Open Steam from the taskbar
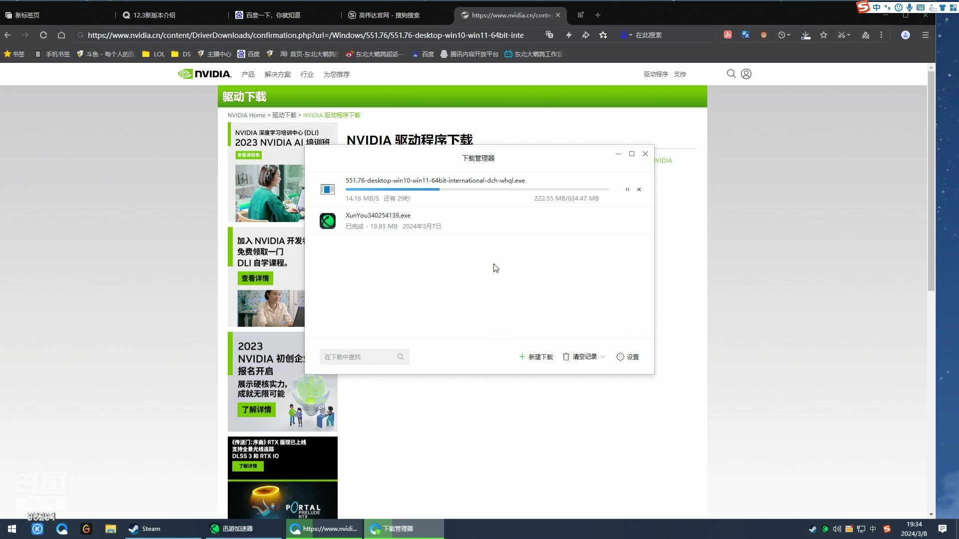 click(x=145, y=529)
